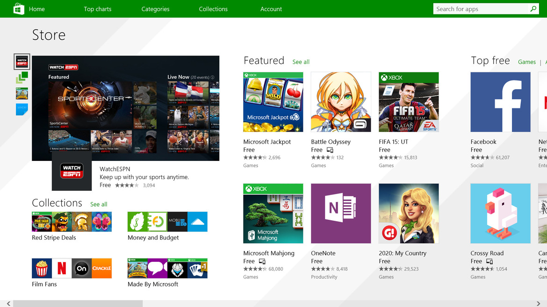Open the Film Fans label
The height and width of the screenshot is (307, 547).
tap(44, 284)
